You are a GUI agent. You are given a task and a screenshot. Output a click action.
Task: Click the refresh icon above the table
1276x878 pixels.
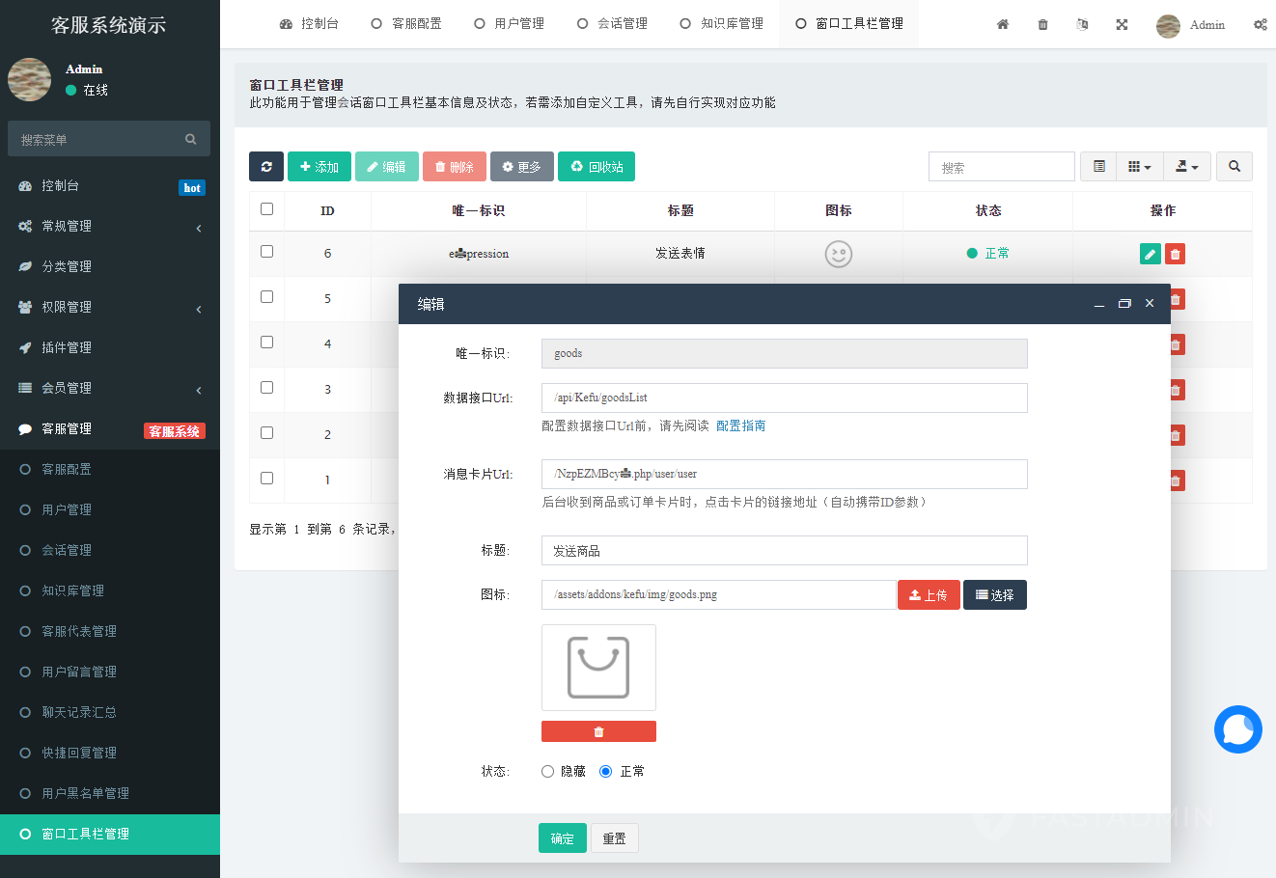266,166
